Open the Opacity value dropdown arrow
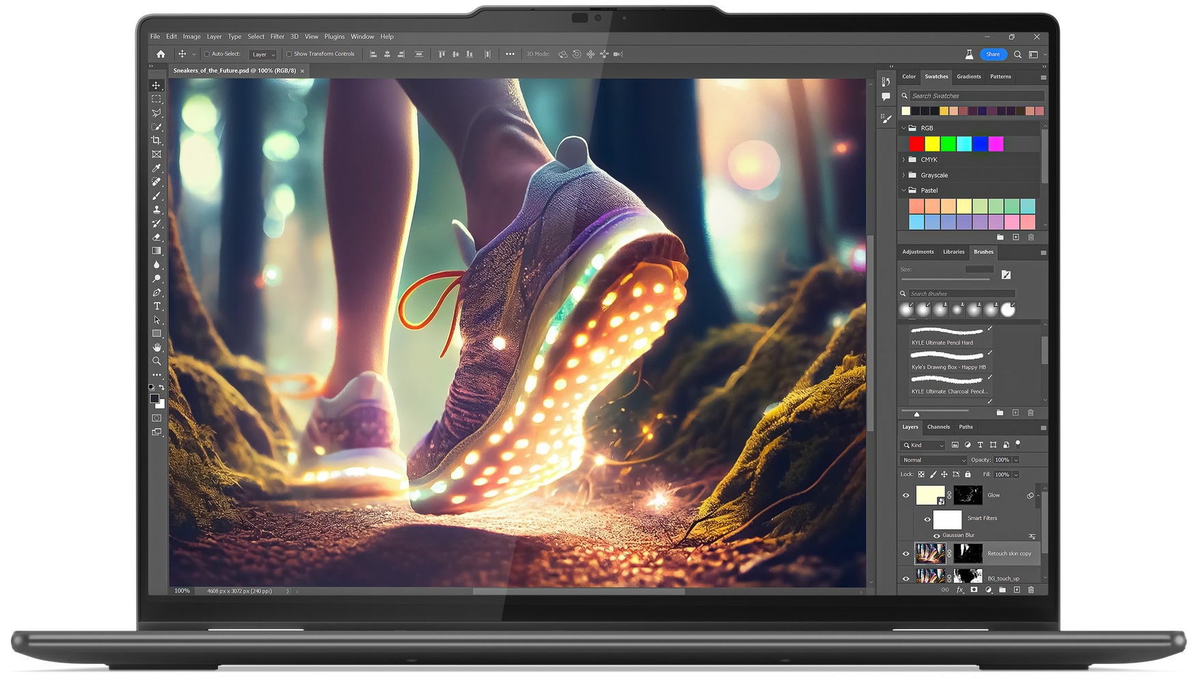This screenshot has width=1202, height=692. point(1016,460)
